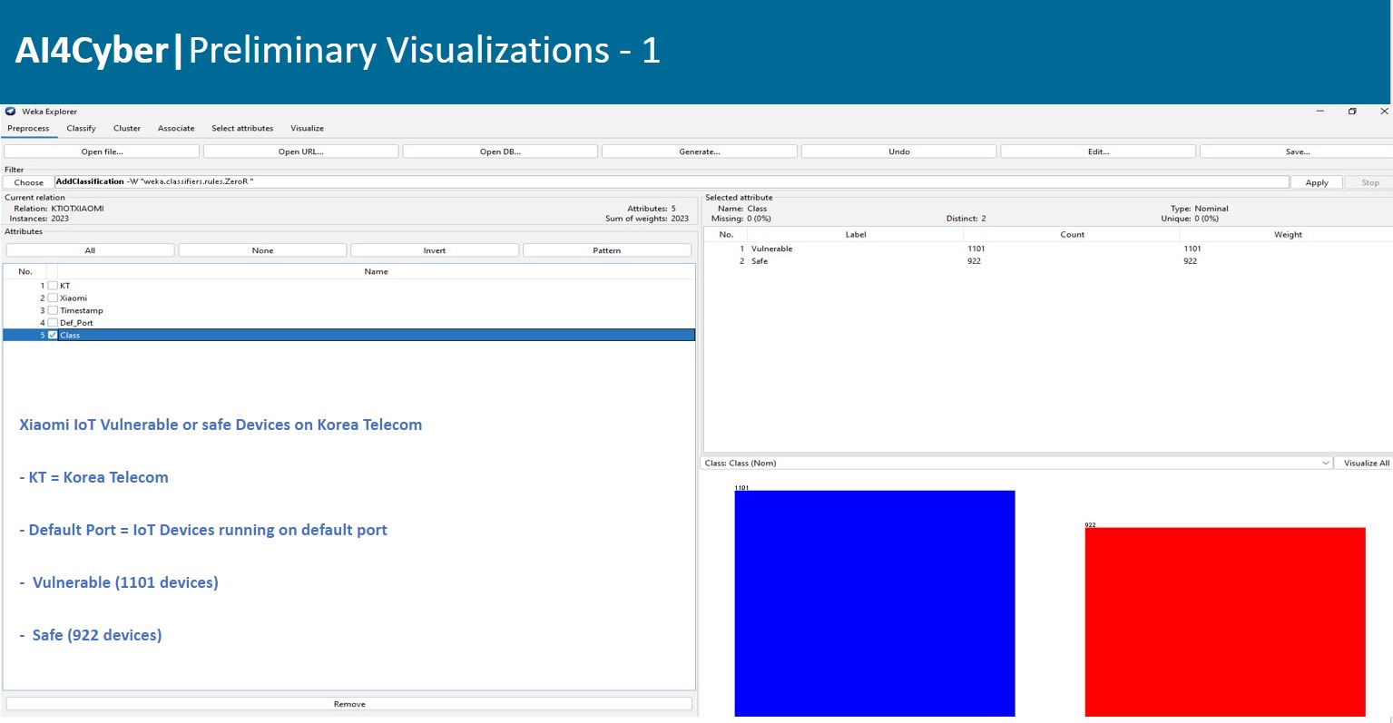Click the Save... button
The height and width of the screenshot is (723, 1393).
point(1297,151)
